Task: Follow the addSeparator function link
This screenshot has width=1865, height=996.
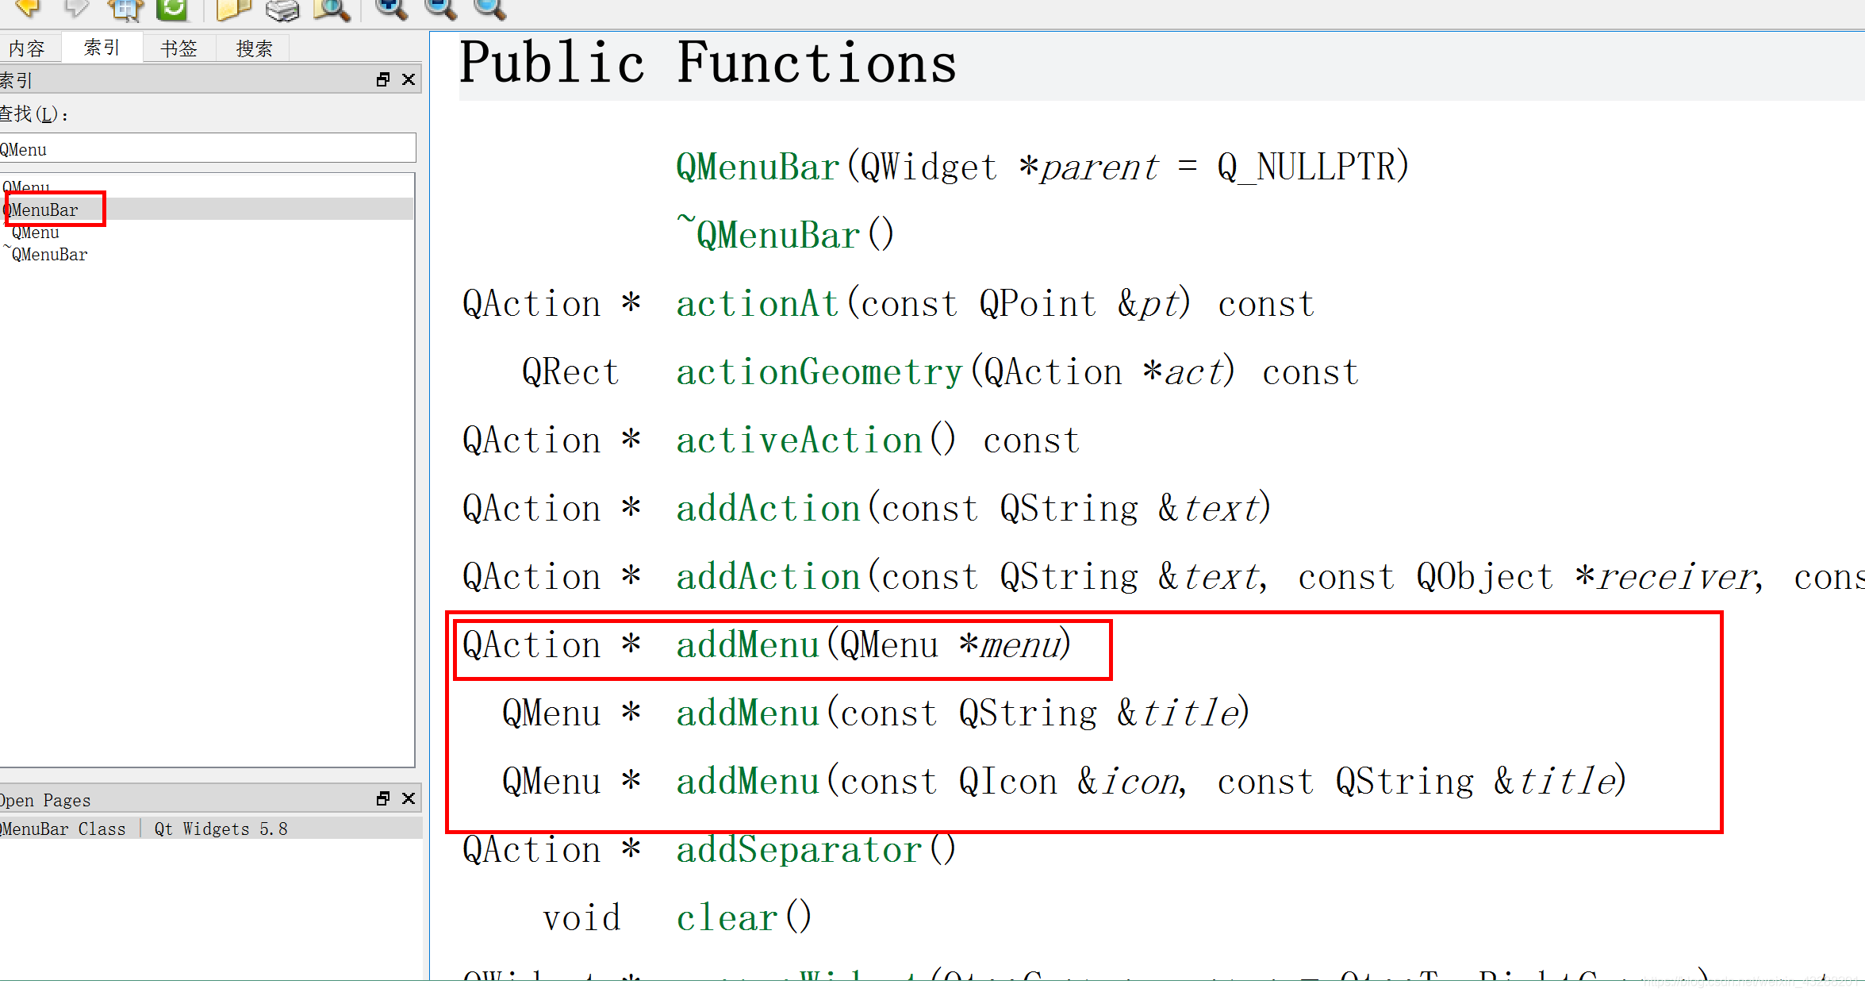Action: pos(799,850)
